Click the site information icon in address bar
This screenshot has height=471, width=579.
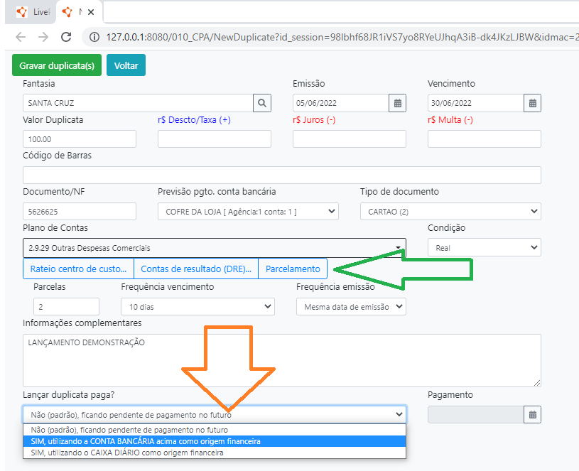tap(94, 37)
